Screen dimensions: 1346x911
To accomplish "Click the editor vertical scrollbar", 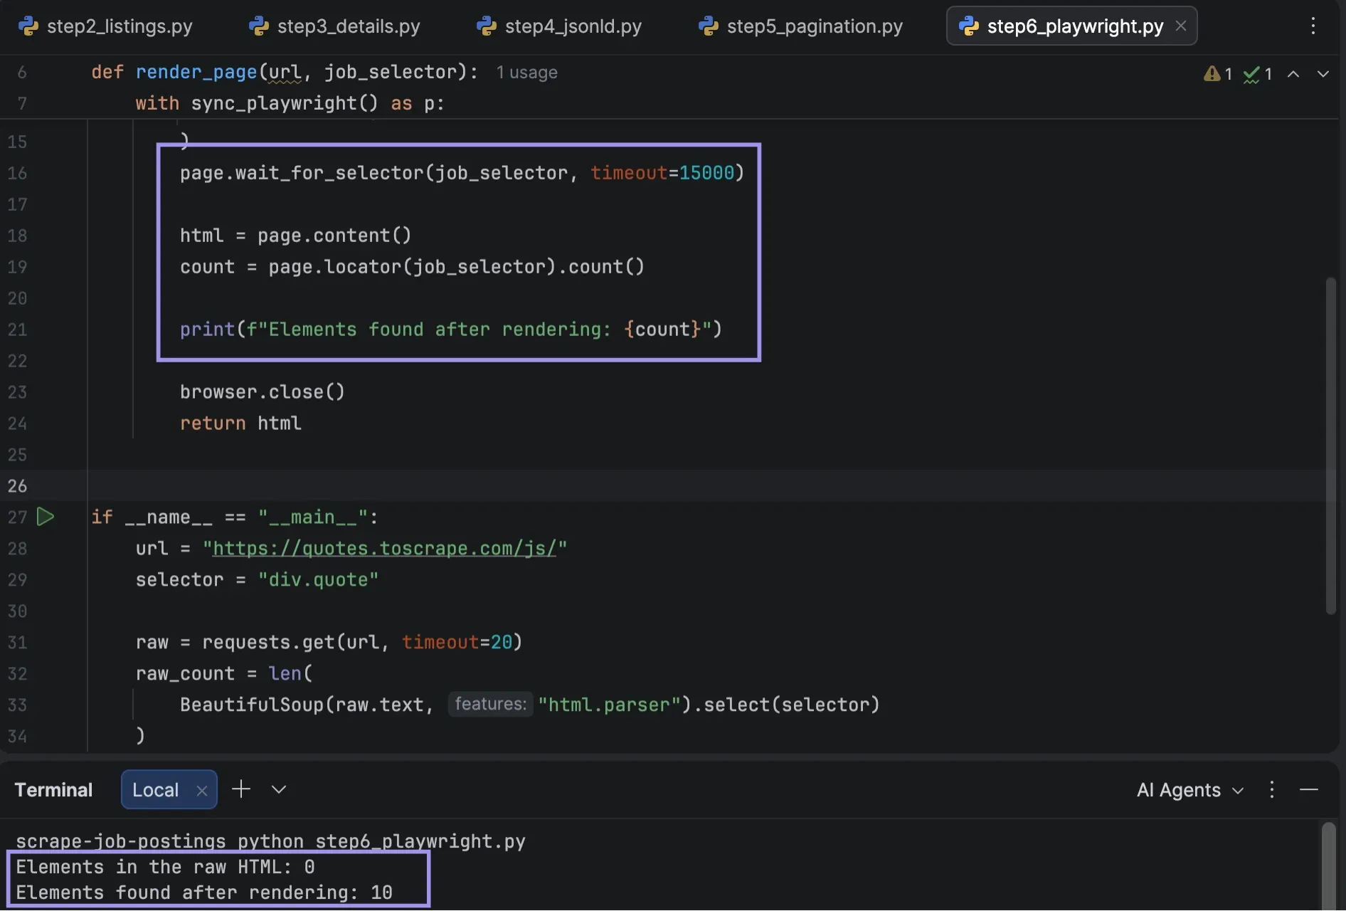I will (x=1330, y=446).
